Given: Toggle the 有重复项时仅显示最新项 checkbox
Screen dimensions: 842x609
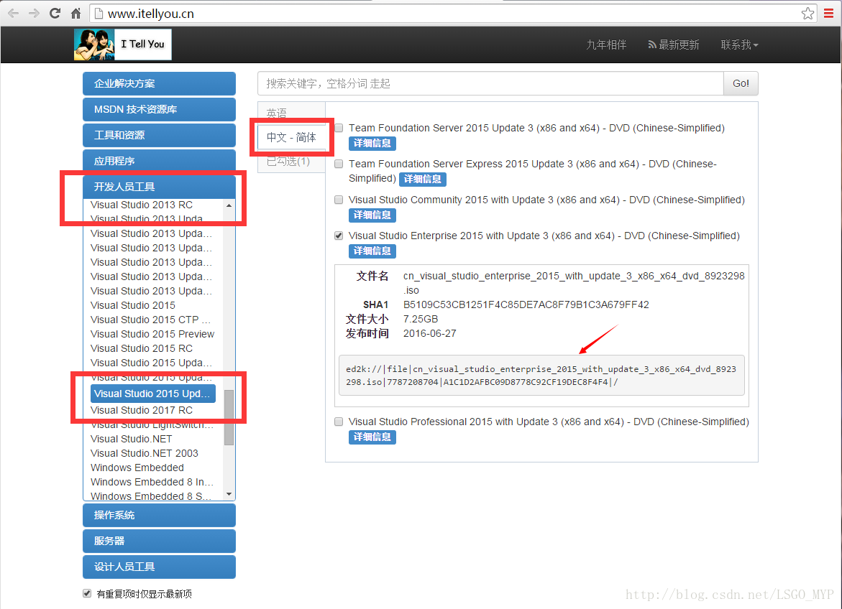Looking at the screenshot, I should pyautogui.click(x=87, y=593).
